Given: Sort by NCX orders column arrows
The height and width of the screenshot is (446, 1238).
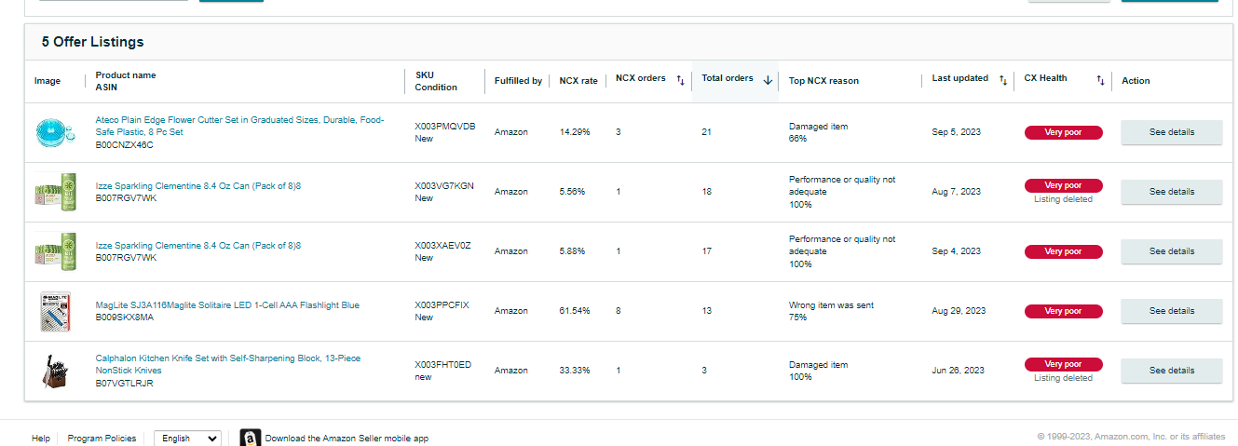Looking at the screenshot, I should pos(680,80).
